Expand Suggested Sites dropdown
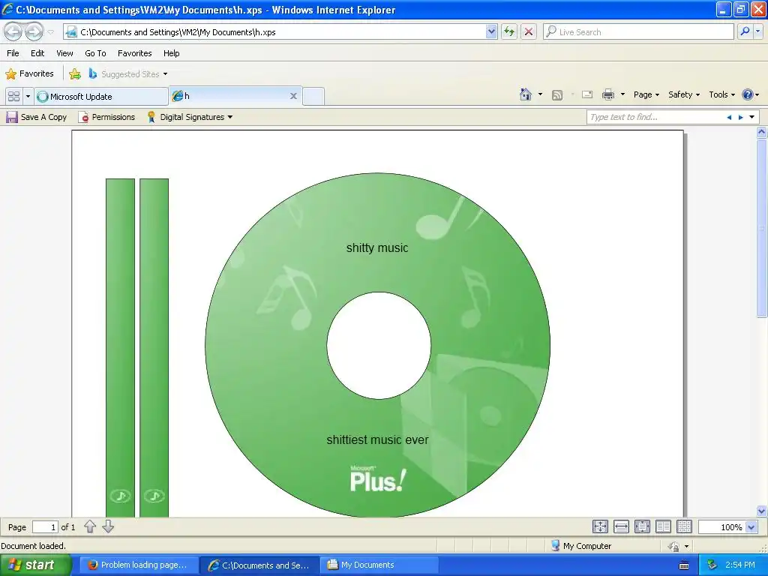 pos(165,74)
